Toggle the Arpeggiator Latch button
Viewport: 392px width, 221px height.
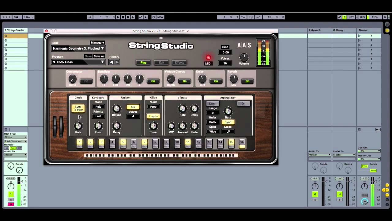coord(213,103)
